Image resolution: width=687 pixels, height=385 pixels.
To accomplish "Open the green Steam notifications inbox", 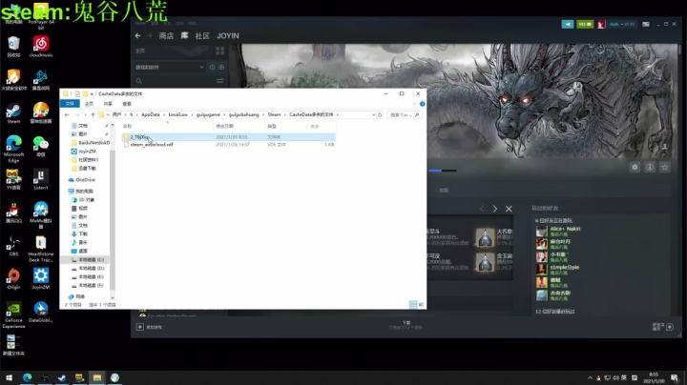I will pyautogui.click(x=585, y=24).
